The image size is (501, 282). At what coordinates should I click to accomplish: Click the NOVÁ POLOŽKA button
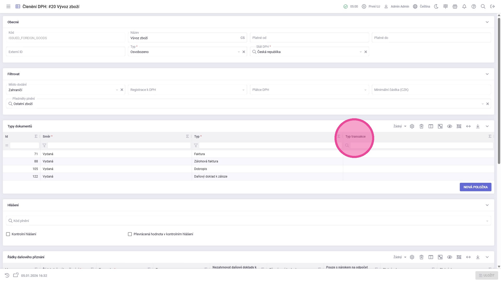(x=475, y=187)
